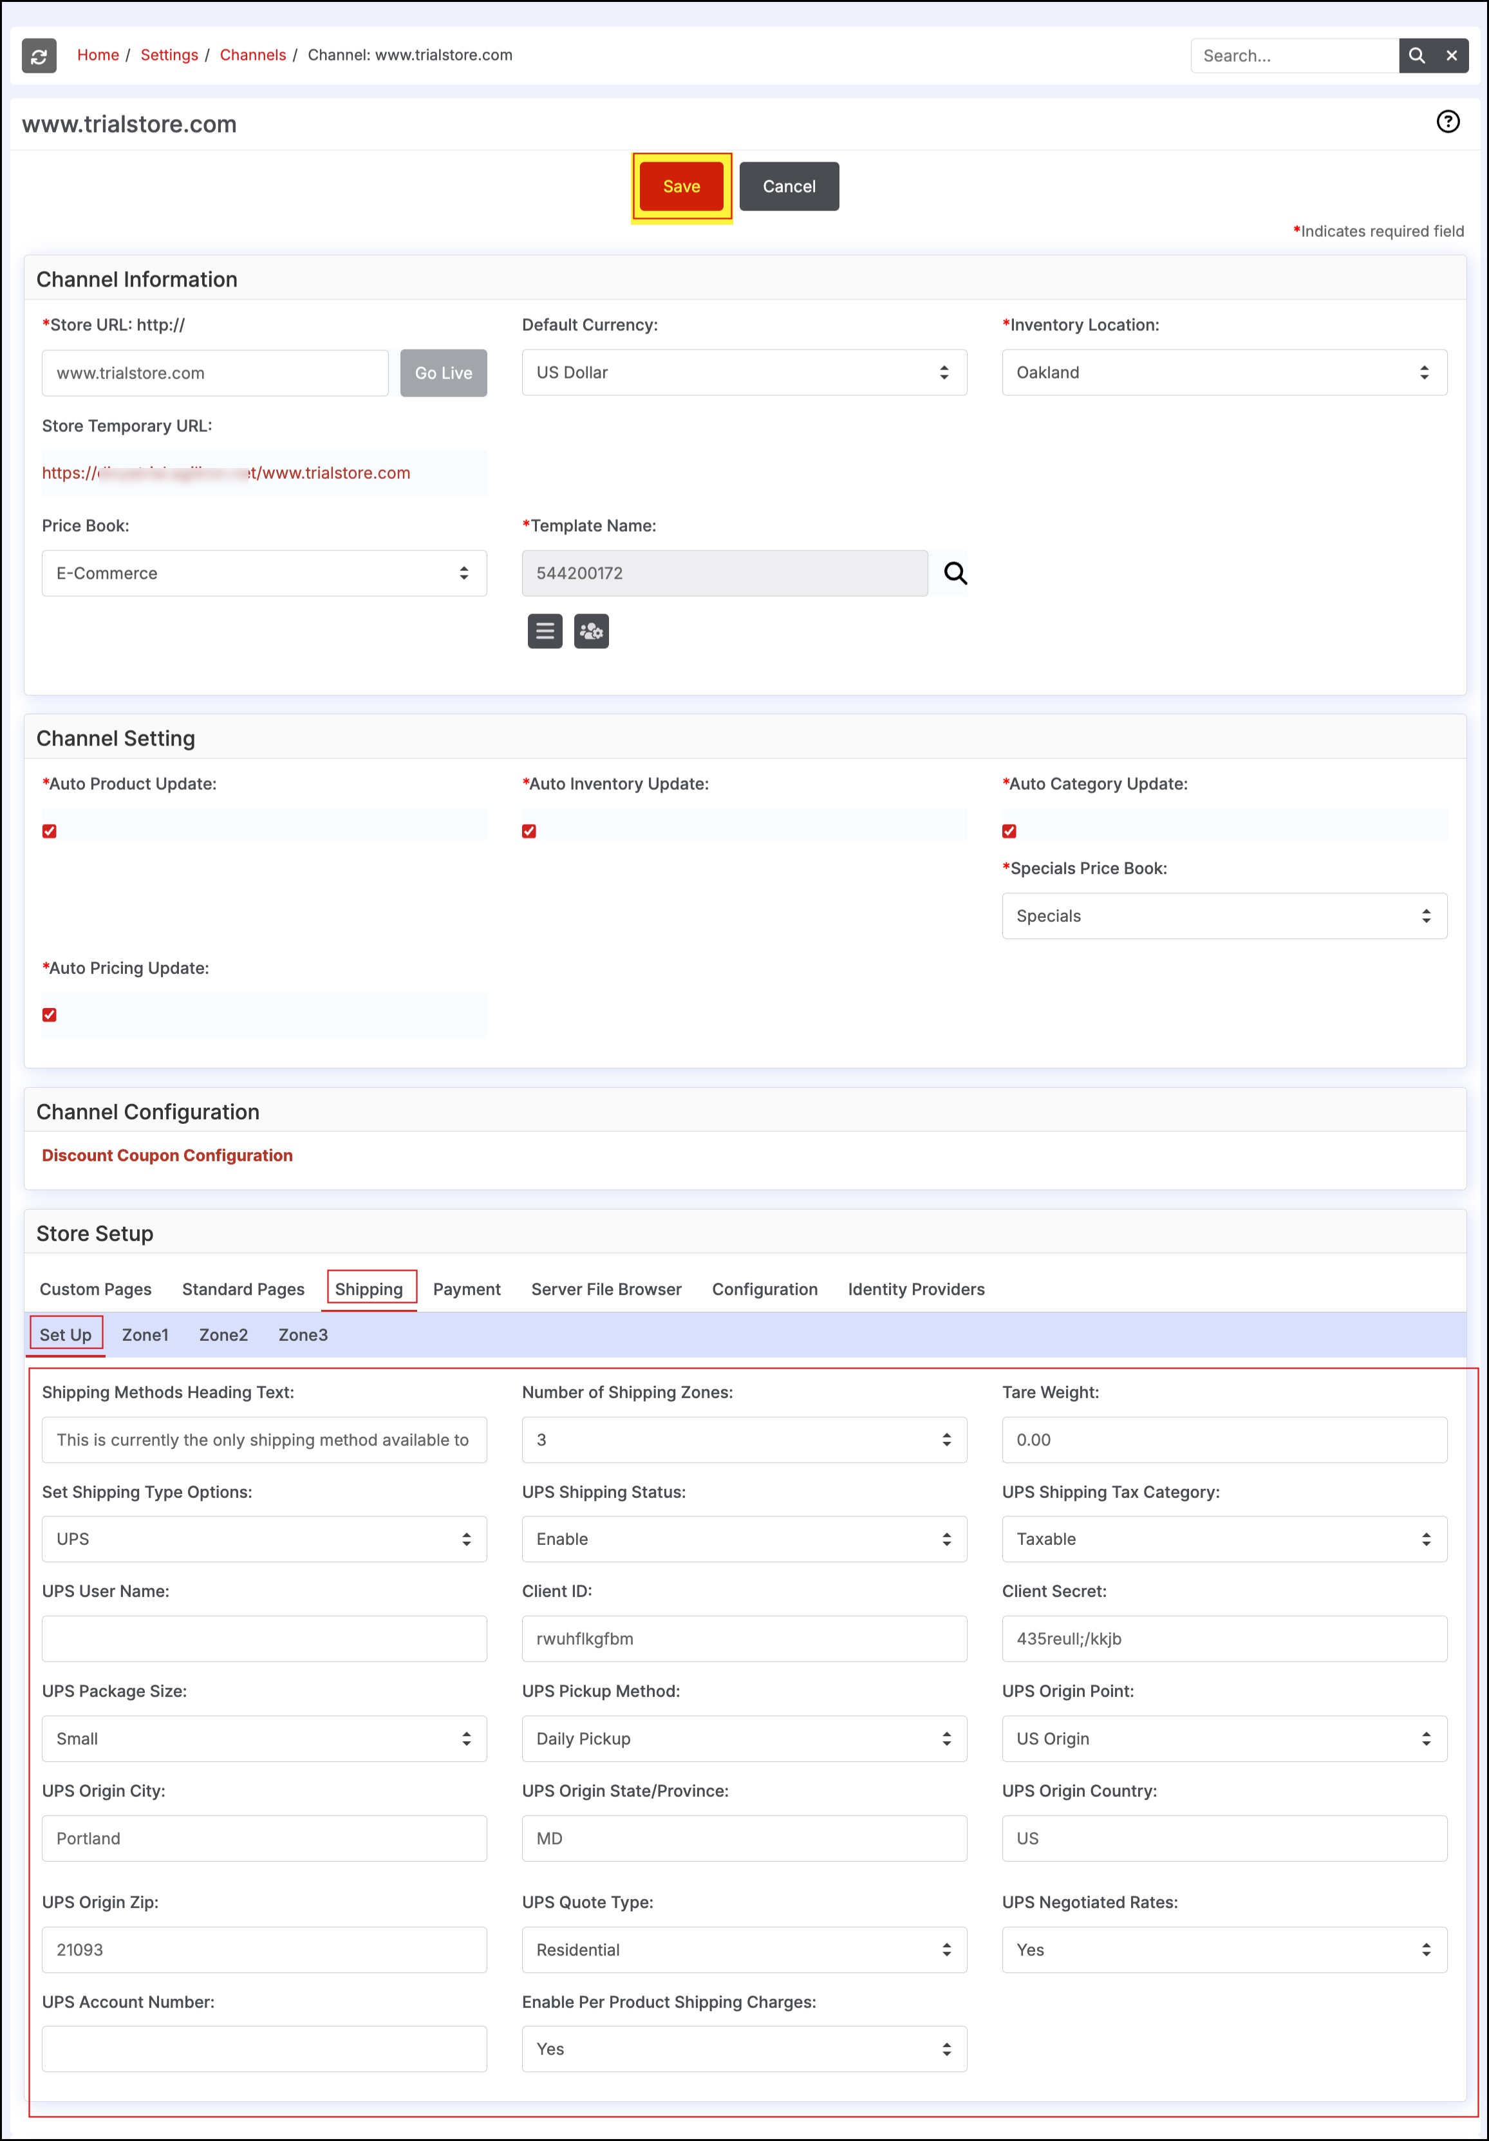This screenshot has height=2141, width=1489.
Task: Open Discount Coupon Configuration link
Action: pyautogui.click(x=167, y=1155)
